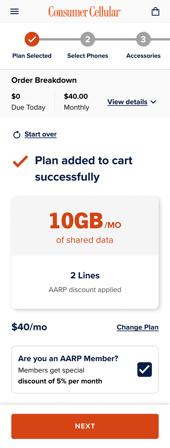Open the shopping bag cart
170x448 pixels.
point(155,11)
